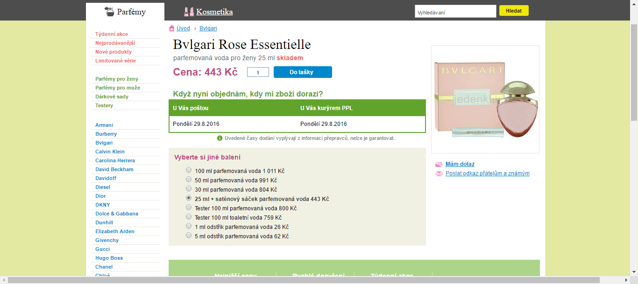The image size is (638, 284).
Task: Open Parfémy pro ženy category
Action: (x=117, y=79)
